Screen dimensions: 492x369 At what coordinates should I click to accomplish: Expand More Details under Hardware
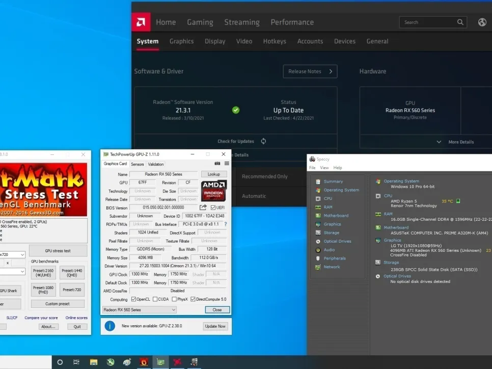(455, 142)
